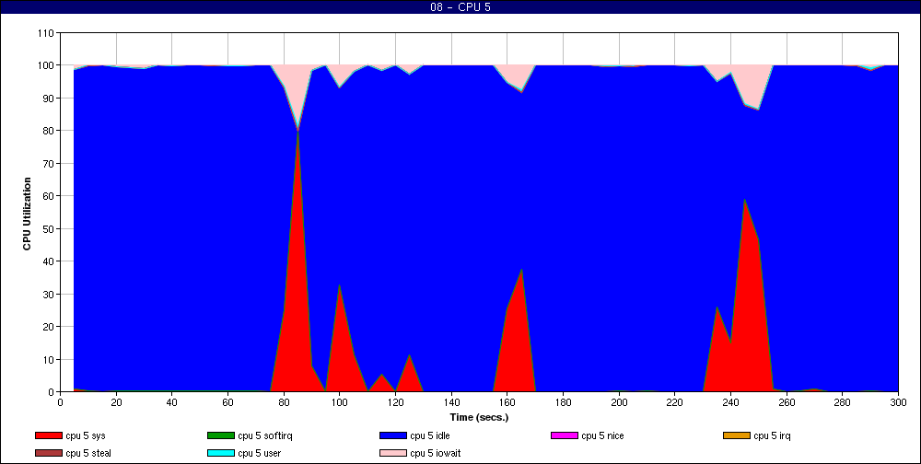Click the orange cpu 5 irq legend swatch

pos(737,435)
